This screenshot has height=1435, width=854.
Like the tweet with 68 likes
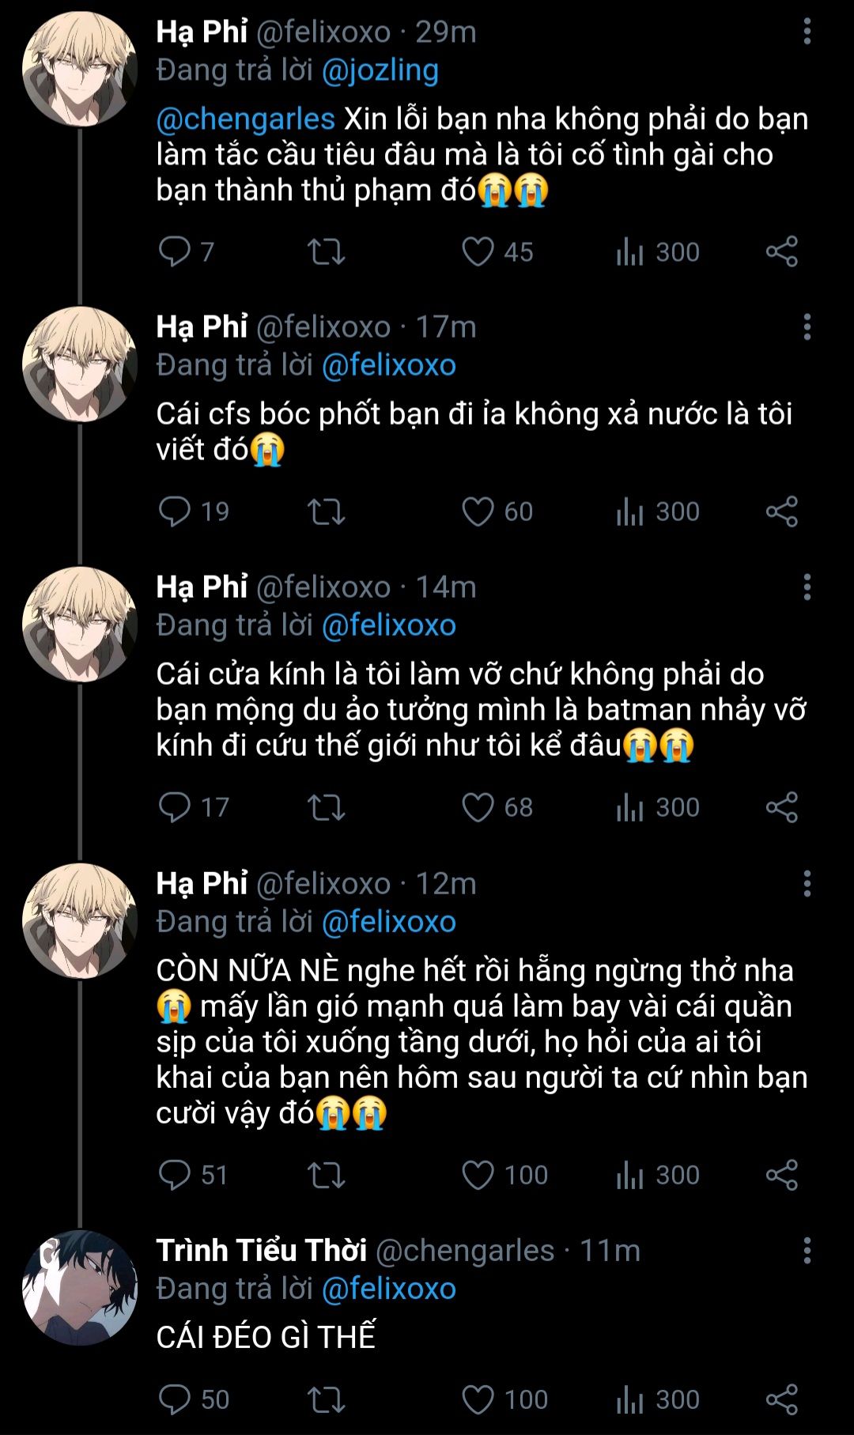pyautogui.click(x=478, y=807)
